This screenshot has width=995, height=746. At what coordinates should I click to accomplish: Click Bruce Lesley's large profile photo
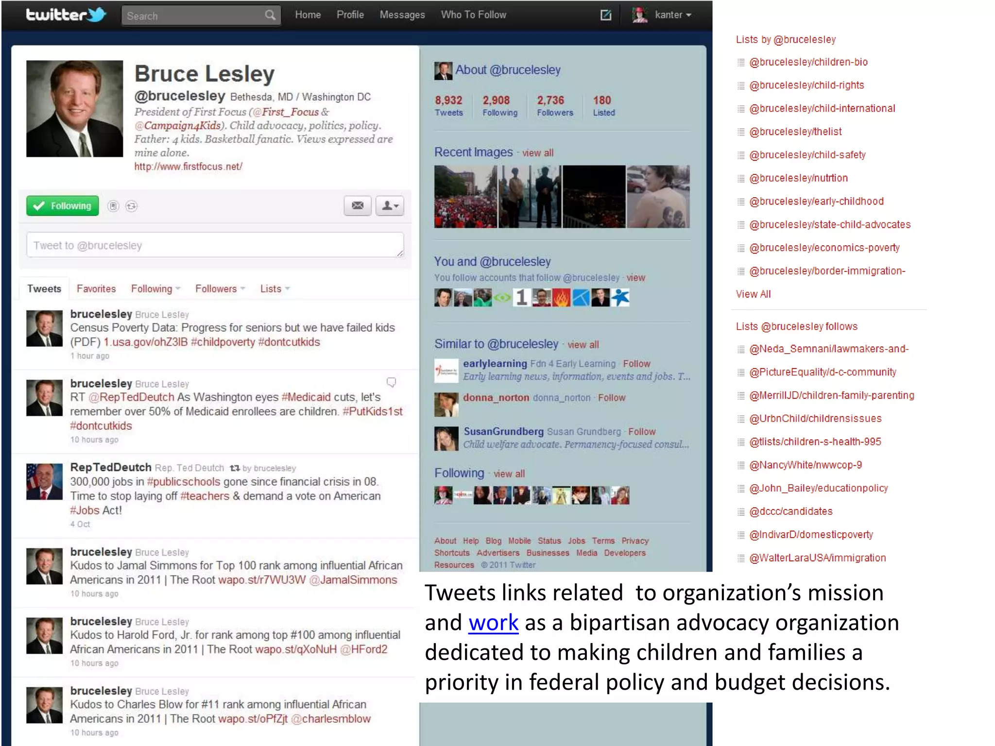tap(74, 109)
